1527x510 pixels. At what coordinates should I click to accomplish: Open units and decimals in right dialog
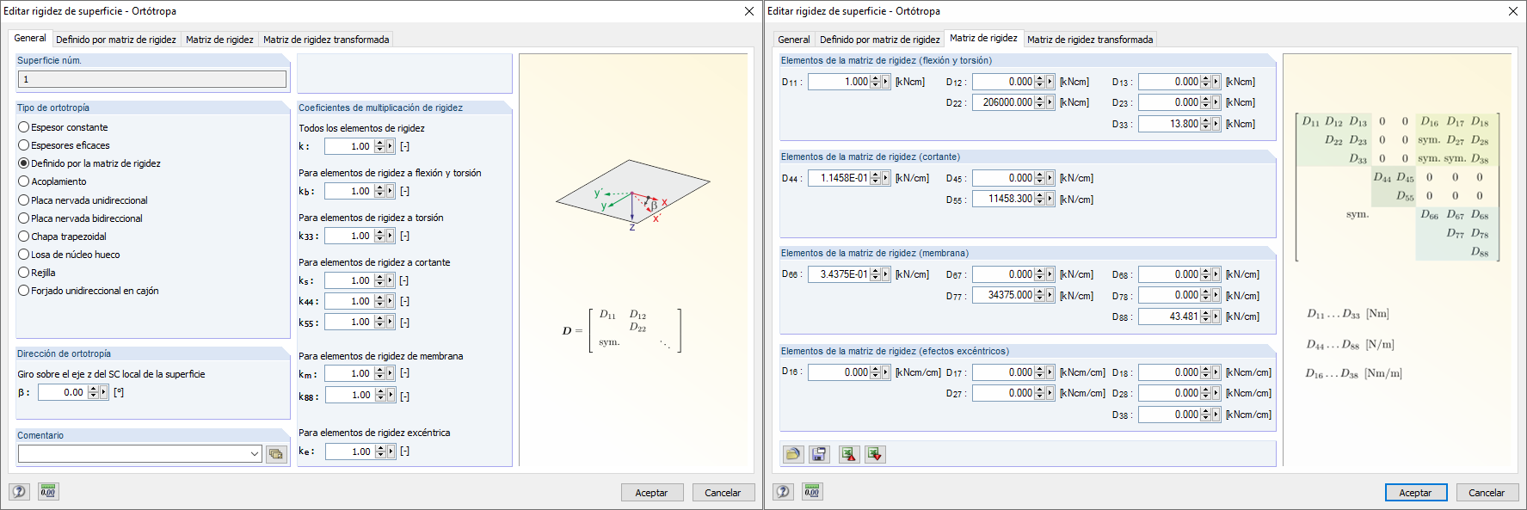point(812,491)
